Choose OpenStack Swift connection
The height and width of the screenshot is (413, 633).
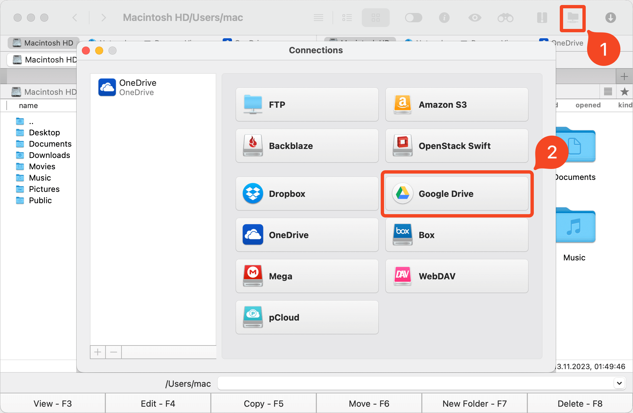click(x=457, y=146)
